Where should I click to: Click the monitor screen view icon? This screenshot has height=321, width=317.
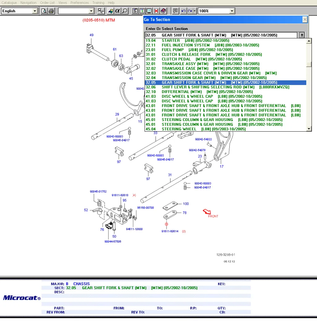point(149,11)
